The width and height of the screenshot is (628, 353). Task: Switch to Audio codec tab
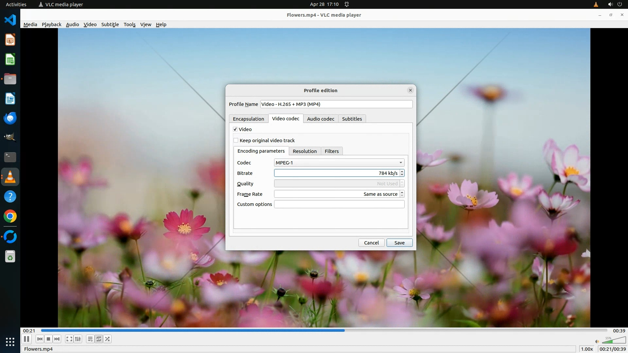tap(320, 119)
